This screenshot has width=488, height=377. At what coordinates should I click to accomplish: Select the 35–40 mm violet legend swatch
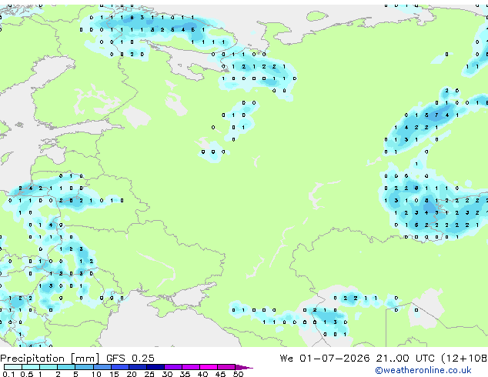[x=191, y=367]
